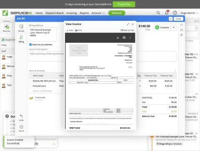Click the Invoice Created Successfully toast
The height and width of the screenshot is (151, 200).
[19, 141]
